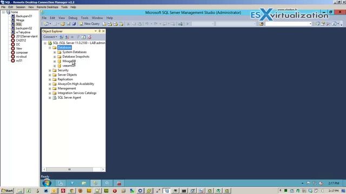This screenshot has width=346, height=194.
Task: Select 2012Server-vlan4 in connection tree
Action: (26, 36)
